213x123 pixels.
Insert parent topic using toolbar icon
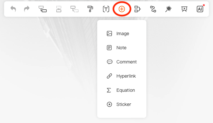pyautogui.click(x=74, y=9)
